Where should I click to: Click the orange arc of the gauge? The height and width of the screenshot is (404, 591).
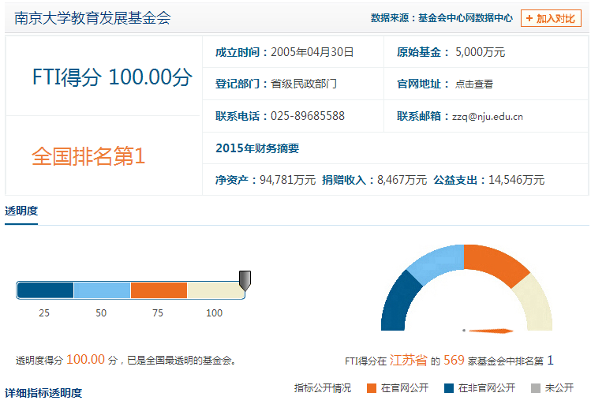tap(496, 261)
